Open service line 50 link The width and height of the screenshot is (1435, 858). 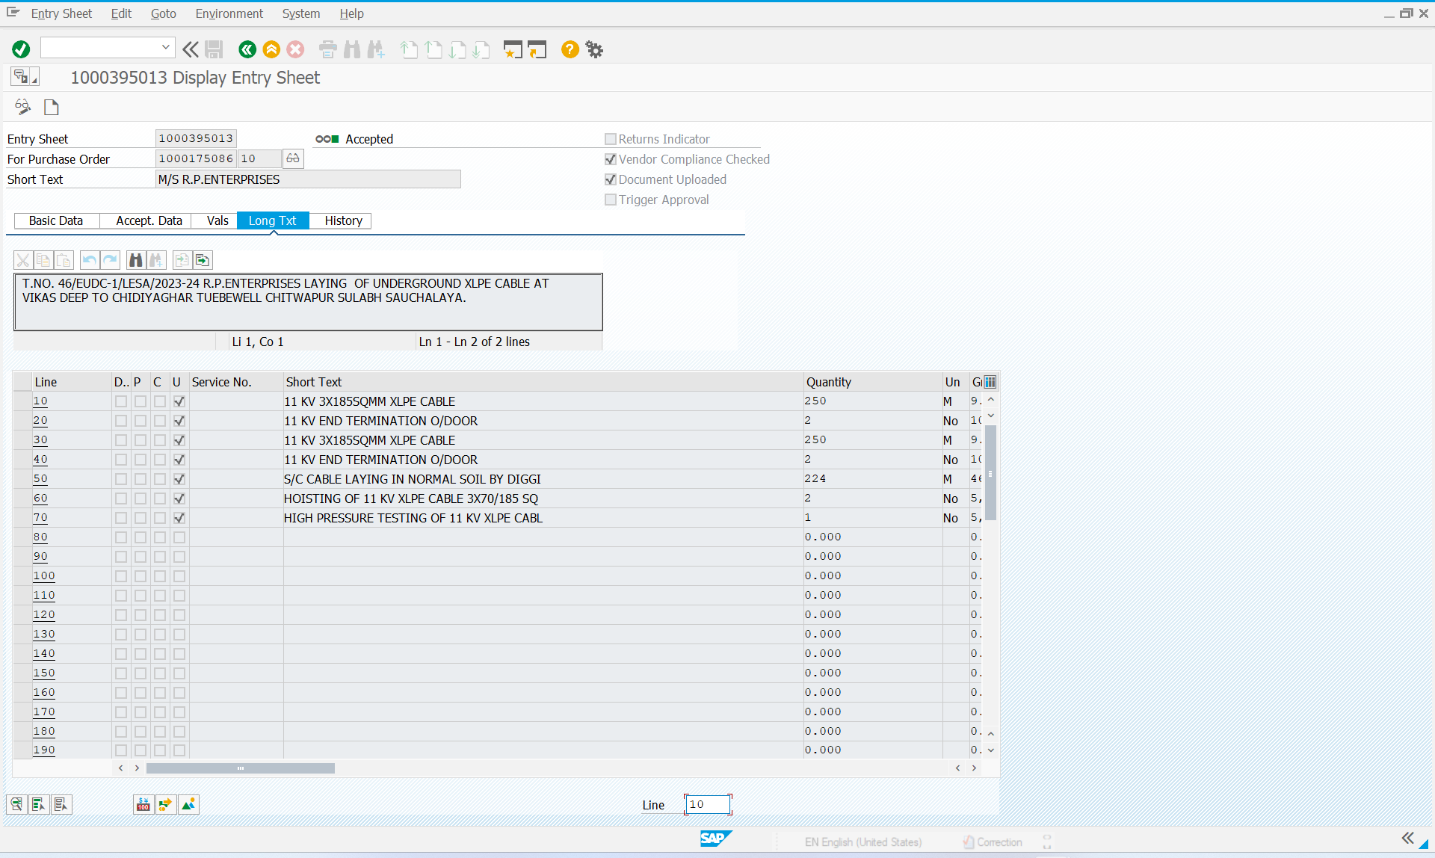click(40, 479)
